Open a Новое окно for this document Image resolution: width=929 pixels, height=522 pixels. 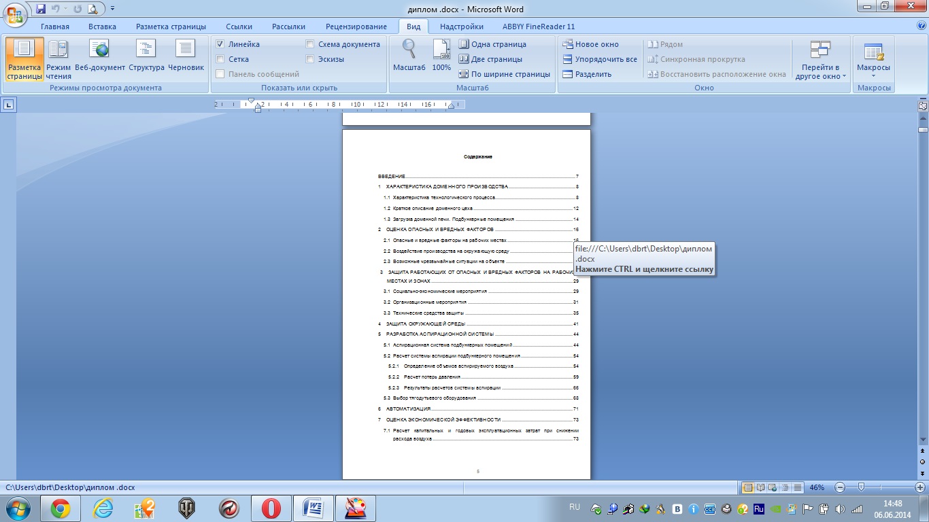coord(590,44)
